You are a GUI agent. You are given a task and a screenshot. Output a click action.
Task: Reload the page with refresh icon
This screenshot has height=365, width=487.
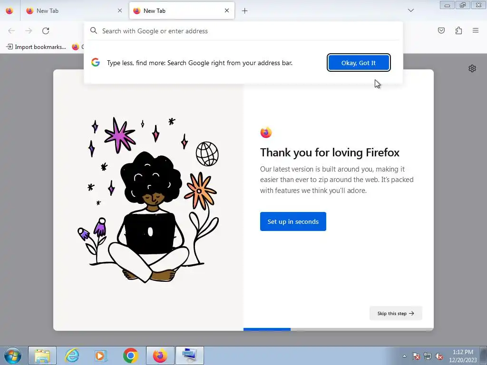coord(46,31)
